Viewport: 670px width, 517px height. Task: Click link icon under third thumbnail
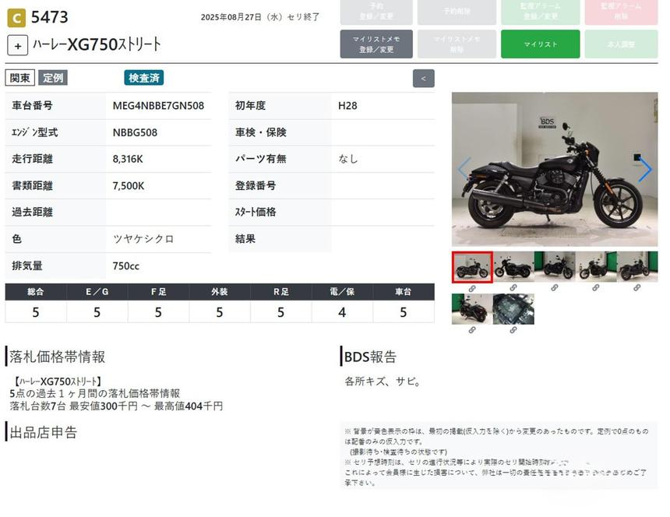pos(554,287)
